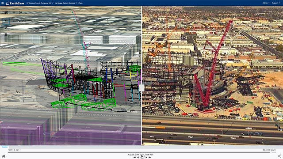
Task: Click the 3D stadium model view
Action: 71,76
